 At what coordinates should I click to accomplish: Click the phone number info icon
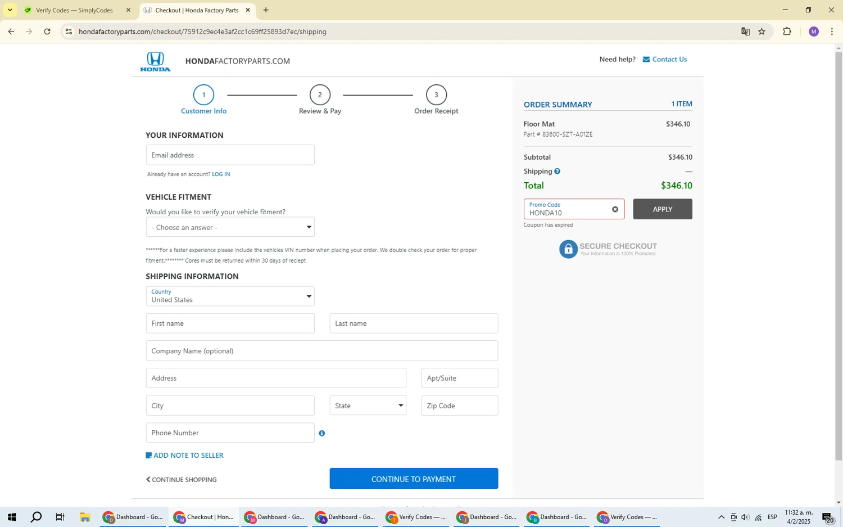(322, 433)
